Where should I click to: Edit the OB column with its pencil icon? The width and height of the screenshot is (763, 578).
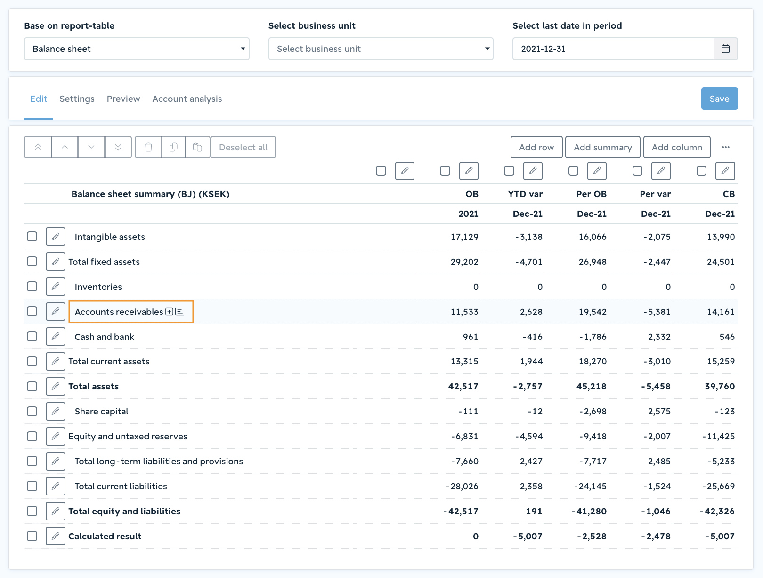tap(469, 171)
